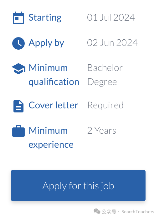
Task: Click the word Degree under Bachelor
Action: (x=102, y=82)
